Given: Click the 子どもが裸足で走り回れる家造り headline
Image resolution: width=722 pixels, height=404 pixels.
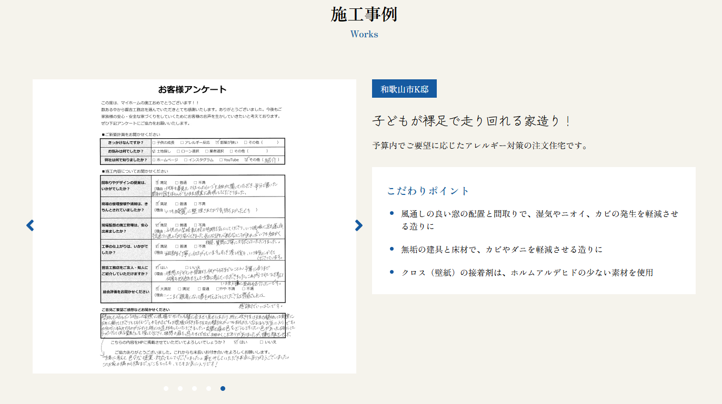Looking at the screenshot, I should point(472,121).
